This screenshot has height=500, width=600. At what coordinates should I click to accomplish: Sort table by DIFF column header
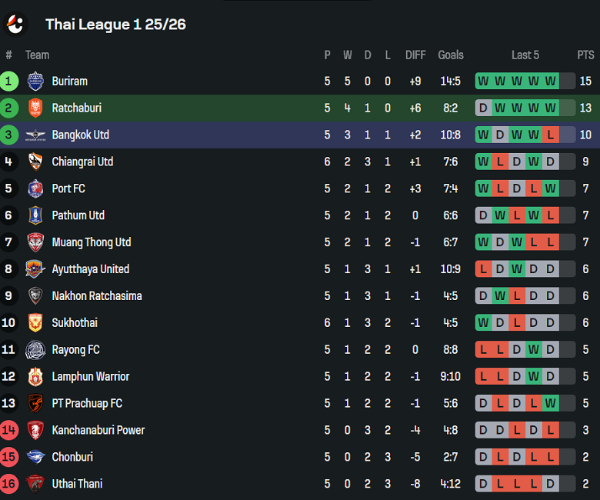[x=415, y=55]
